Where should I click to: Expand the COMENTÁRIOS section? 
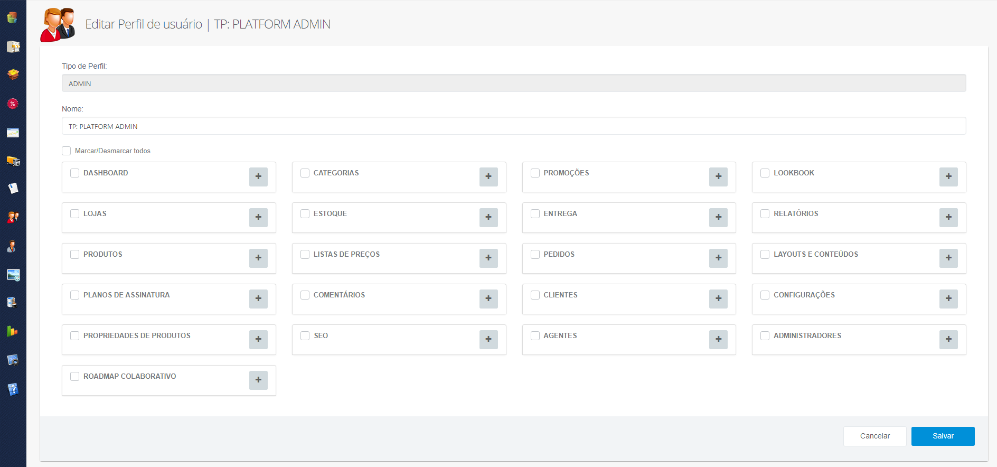(488, 299)
